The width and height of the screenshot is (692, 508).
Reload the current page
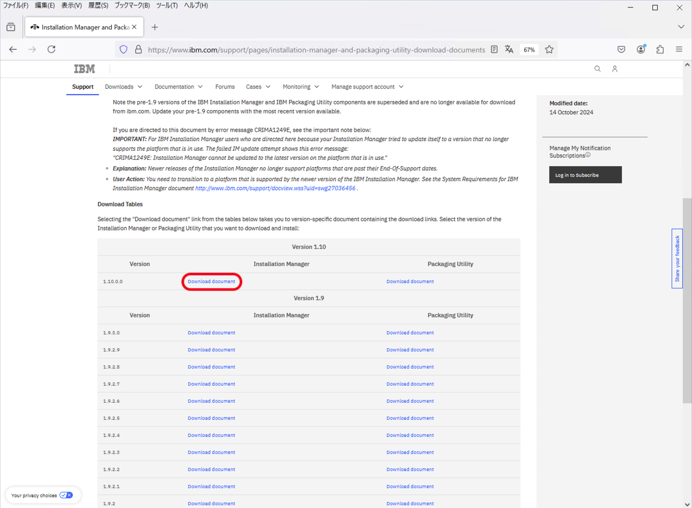click(x=51, y=49)
